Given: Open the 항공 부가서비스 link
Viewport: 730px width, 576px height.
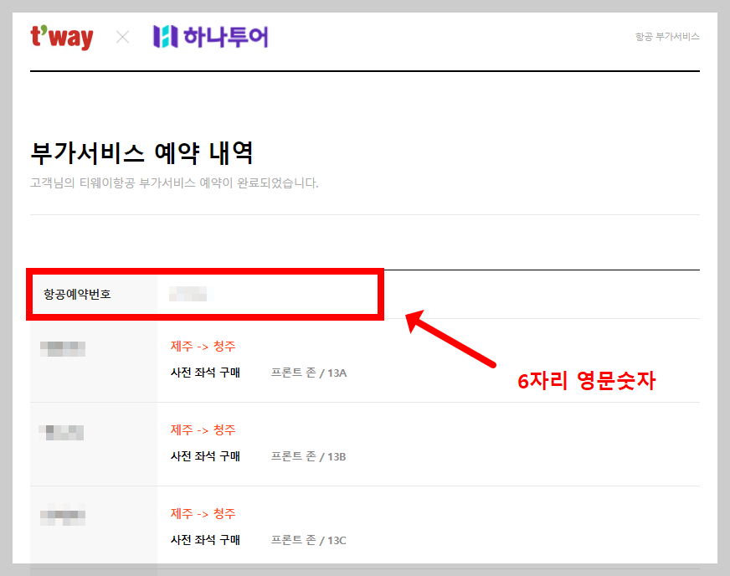Looking at the screenshot, I should [667, 36].
